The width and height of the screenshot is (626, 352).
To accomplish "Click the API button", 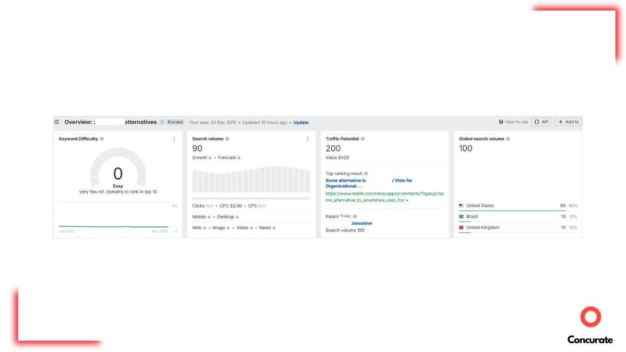I will click(x=541, y=122).
